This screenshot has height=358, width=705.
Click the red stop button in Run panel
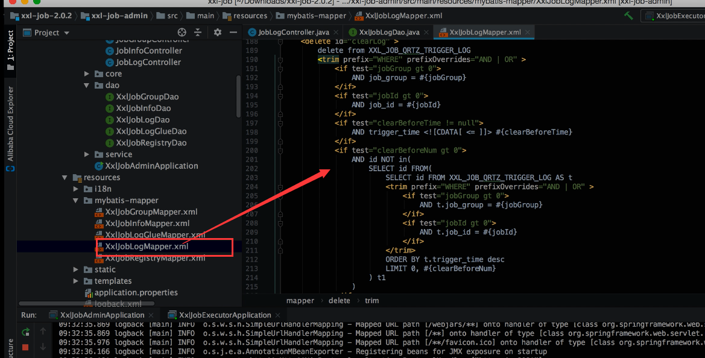click(x=25, y=347)
